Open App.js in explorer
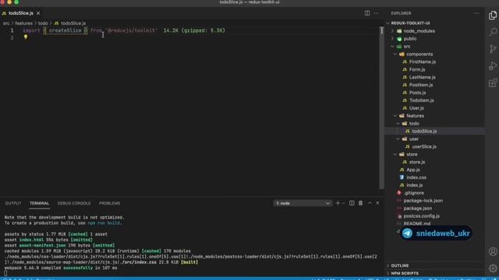 tap(435, 170)
